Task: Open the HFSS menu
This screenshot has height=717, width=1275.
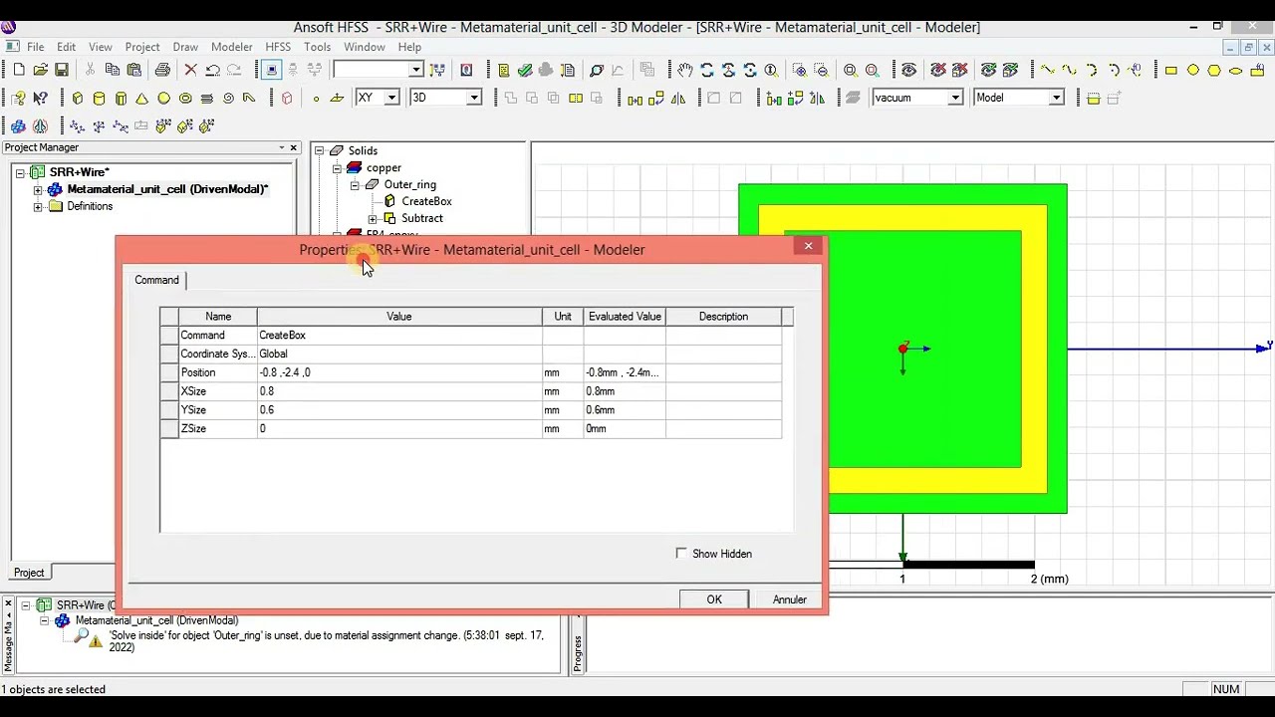Action: pos(278,47)
